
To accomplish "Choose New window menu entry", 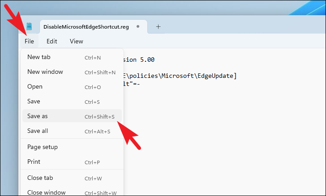I will [72, 72].
